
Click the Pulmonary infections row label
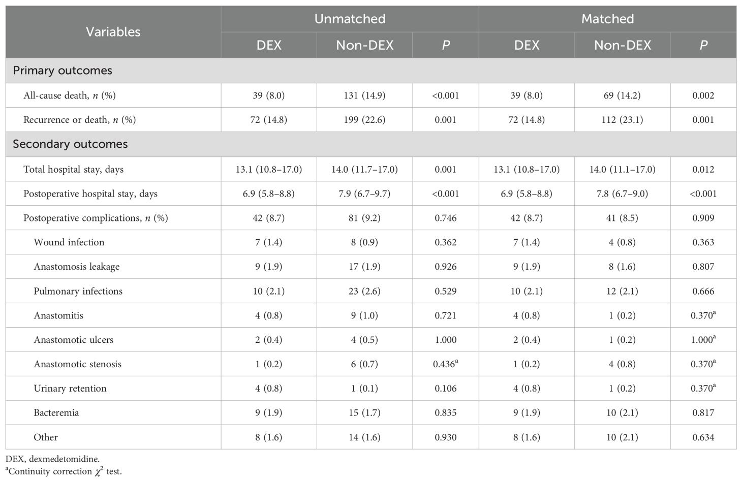pyautogui.click(x=78, y=291)
